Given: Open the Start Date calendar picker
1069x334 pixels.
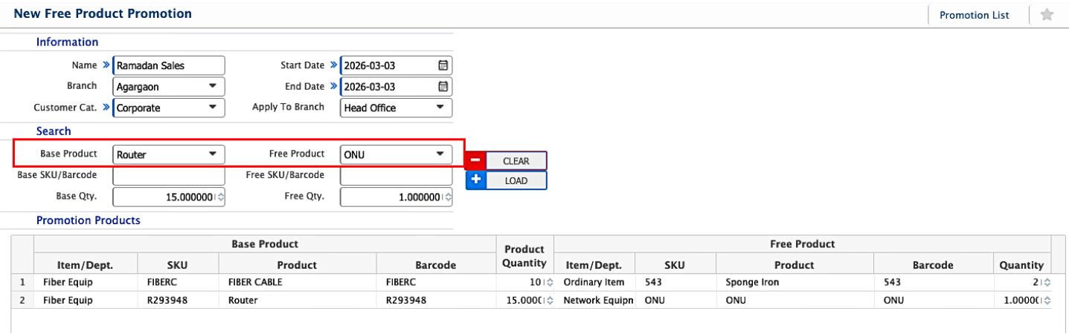Looking at the screenshot, I should click(443, 65).
